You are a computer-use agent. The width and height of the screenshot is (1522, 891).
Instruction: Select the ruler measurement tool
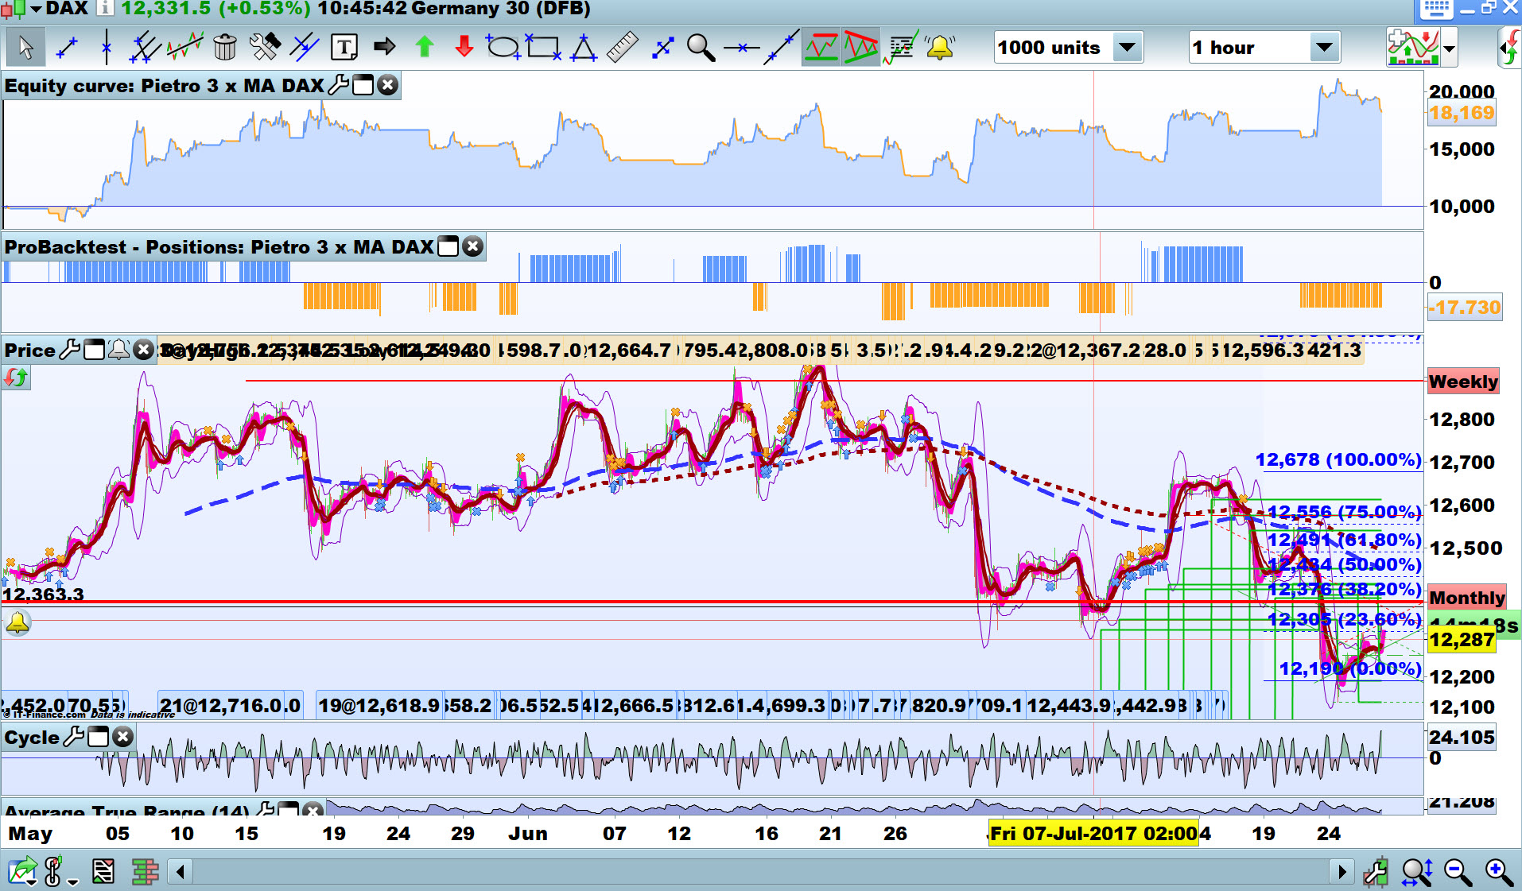[x=623, y=48]
